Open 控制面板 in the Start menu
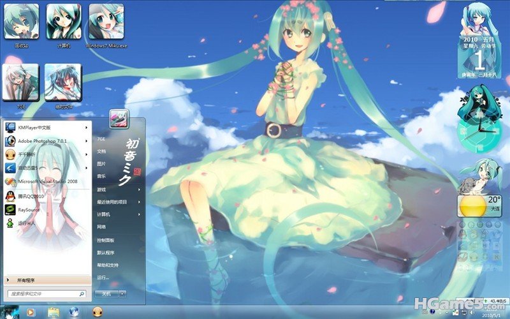 (x=105, y=241)
